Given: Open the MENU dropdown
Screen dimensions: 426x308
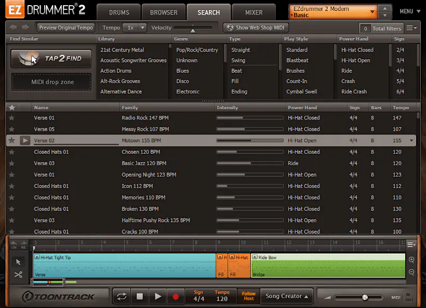Looking at the screenshot, I should coord(410,11).
